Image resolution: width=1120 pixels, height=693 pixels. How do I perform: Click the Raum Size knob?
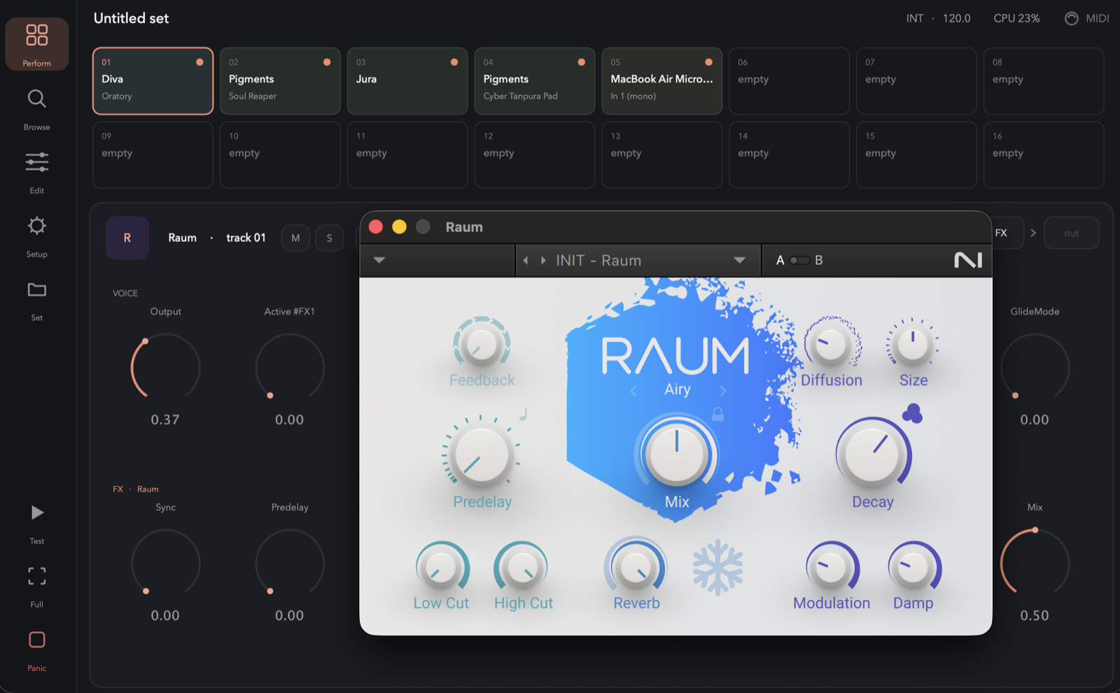click(x=913, y=343)
